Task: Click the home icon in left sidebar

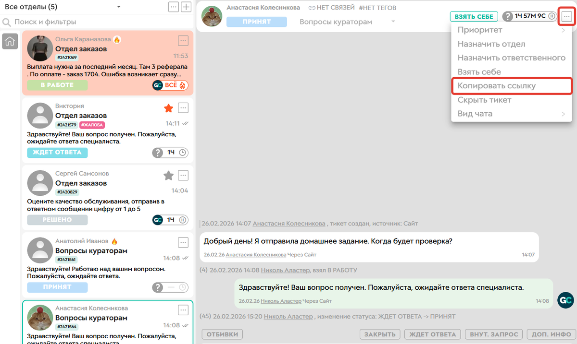Action: [10, 41]
